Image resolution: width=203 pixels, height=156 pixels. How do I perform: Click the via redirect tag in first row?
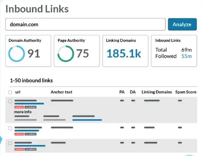click(31, 107)
